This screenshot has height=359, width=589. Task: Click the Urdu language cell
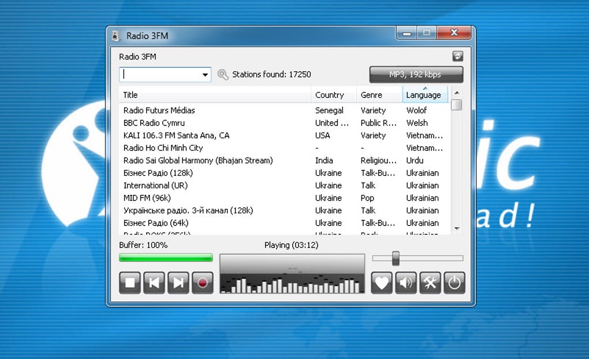415,161
